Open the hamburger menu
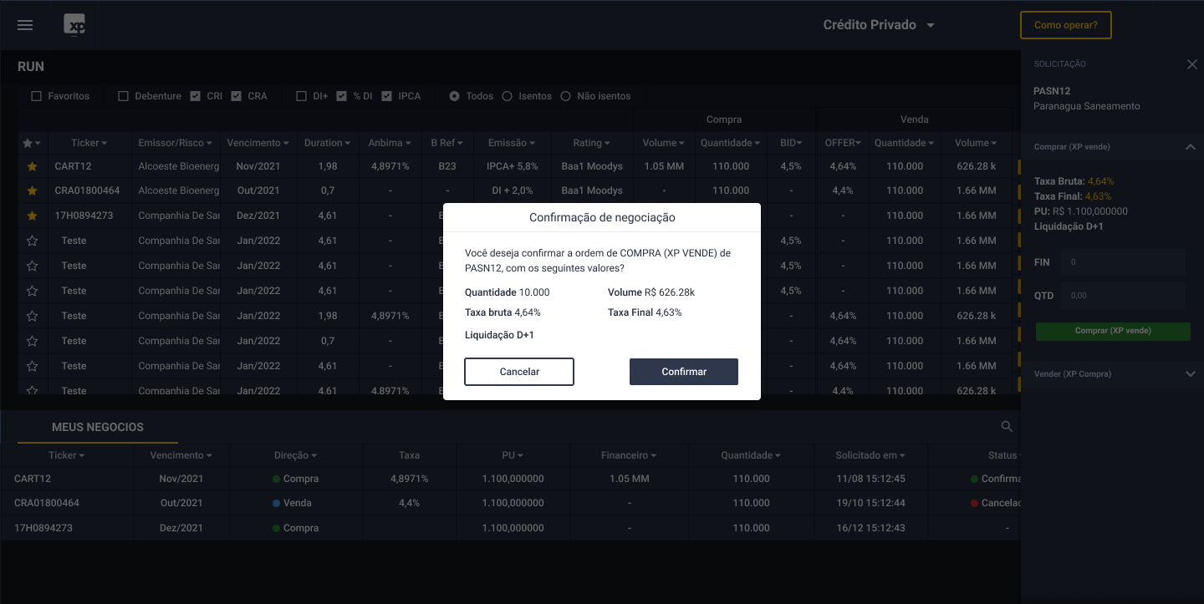The height and width of the screenshot is (604, 1204). point(25,25)
